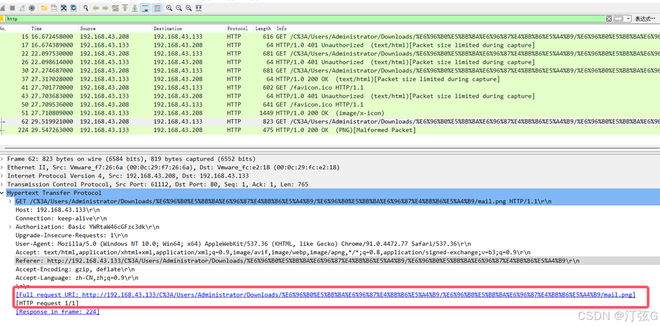Apply the display filter arrow
Image resolution: width=660 pixels, height=326 pixels.
[x=618, y=19]
